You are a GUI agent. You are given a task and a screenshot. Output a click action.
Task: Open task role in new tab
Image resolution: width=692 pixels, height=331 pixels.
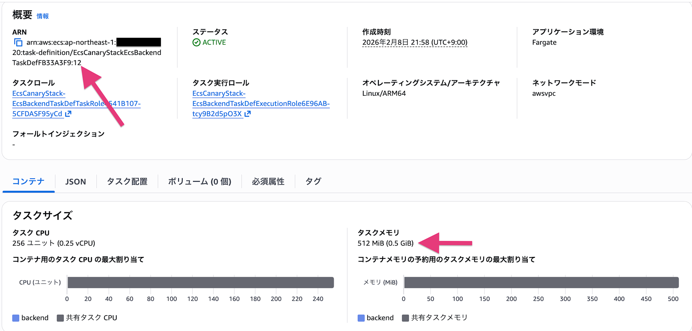click(69, 113)
